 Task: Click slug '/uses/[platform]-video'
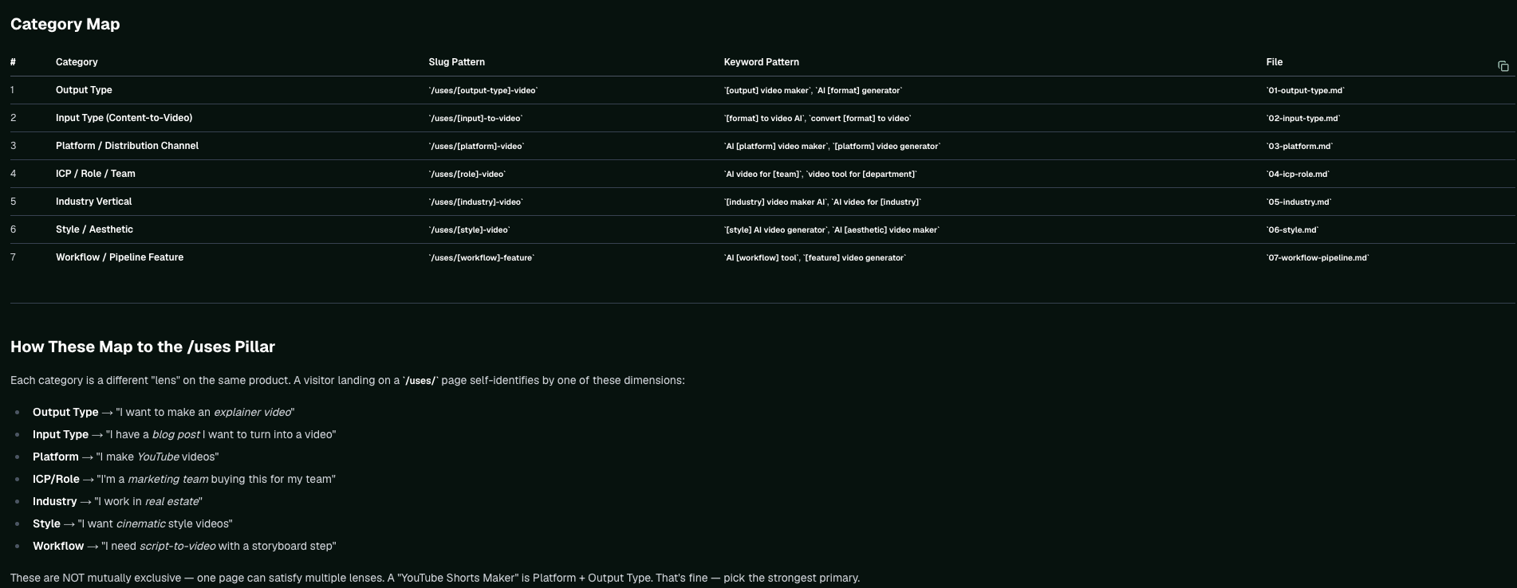(x=476, y=147)
